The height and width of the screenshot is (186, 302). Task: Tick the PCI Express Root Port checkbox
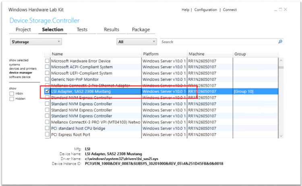pos(48,134)
